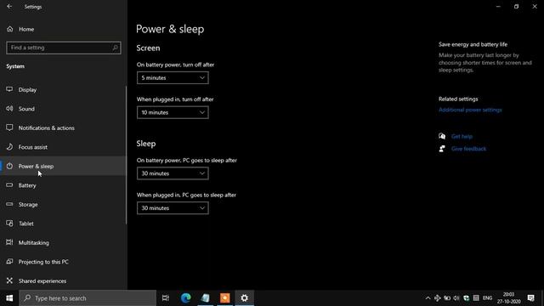This screenshot has height=306, width=544.
Task: Open the notepad-like app on taskbar
Action: [x=206, y=298]
